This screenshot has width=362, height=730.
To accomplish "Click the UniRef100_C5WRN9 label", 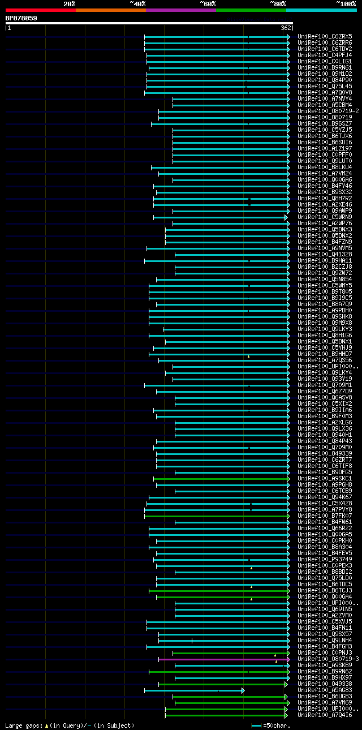I will point(325,217).
